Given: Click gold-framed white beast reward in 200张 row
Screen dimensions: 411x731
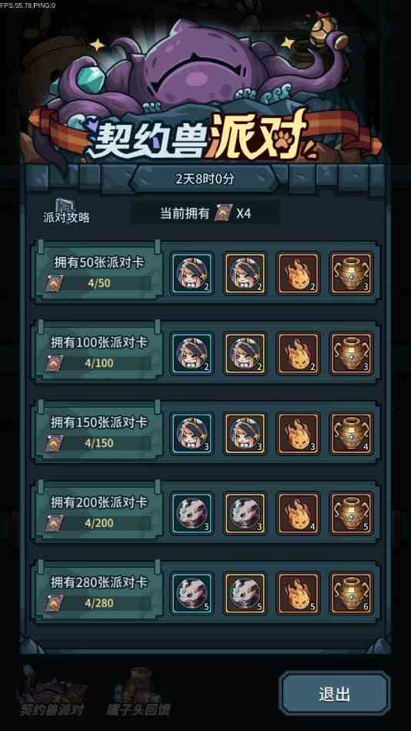Looking at the screenshot, I should 246,513.
